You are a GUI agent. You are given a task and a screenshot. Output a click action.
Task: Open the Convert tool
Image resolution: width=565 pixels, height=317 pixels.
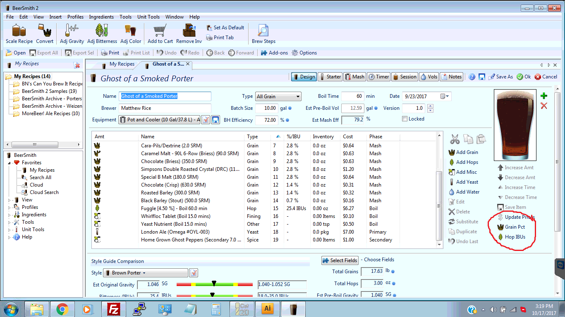(45, 33)
